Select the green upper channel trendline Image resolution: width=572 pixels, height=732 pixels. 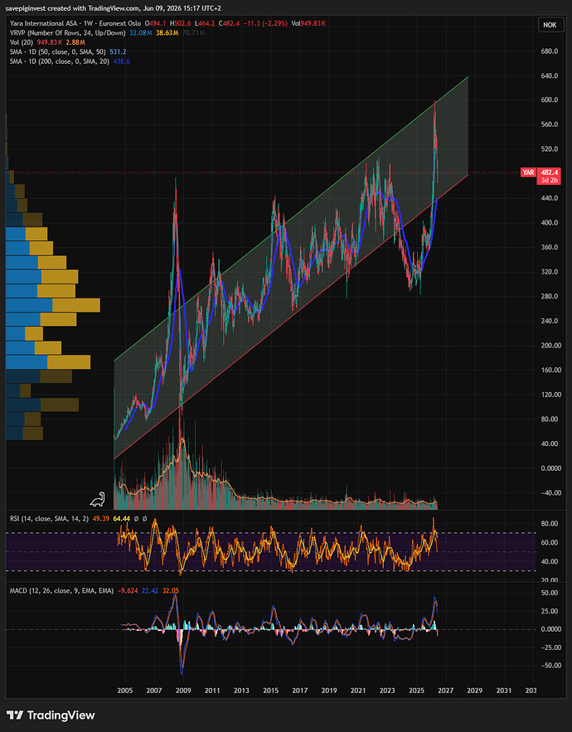pos(290,218)
